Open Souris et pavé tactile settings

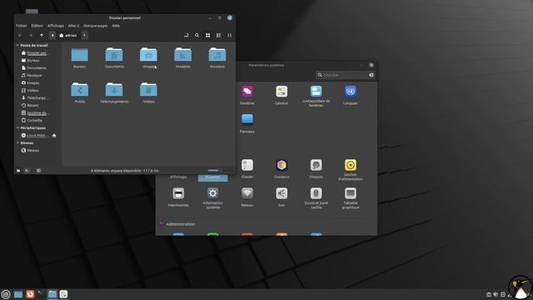tap(316, 198)
